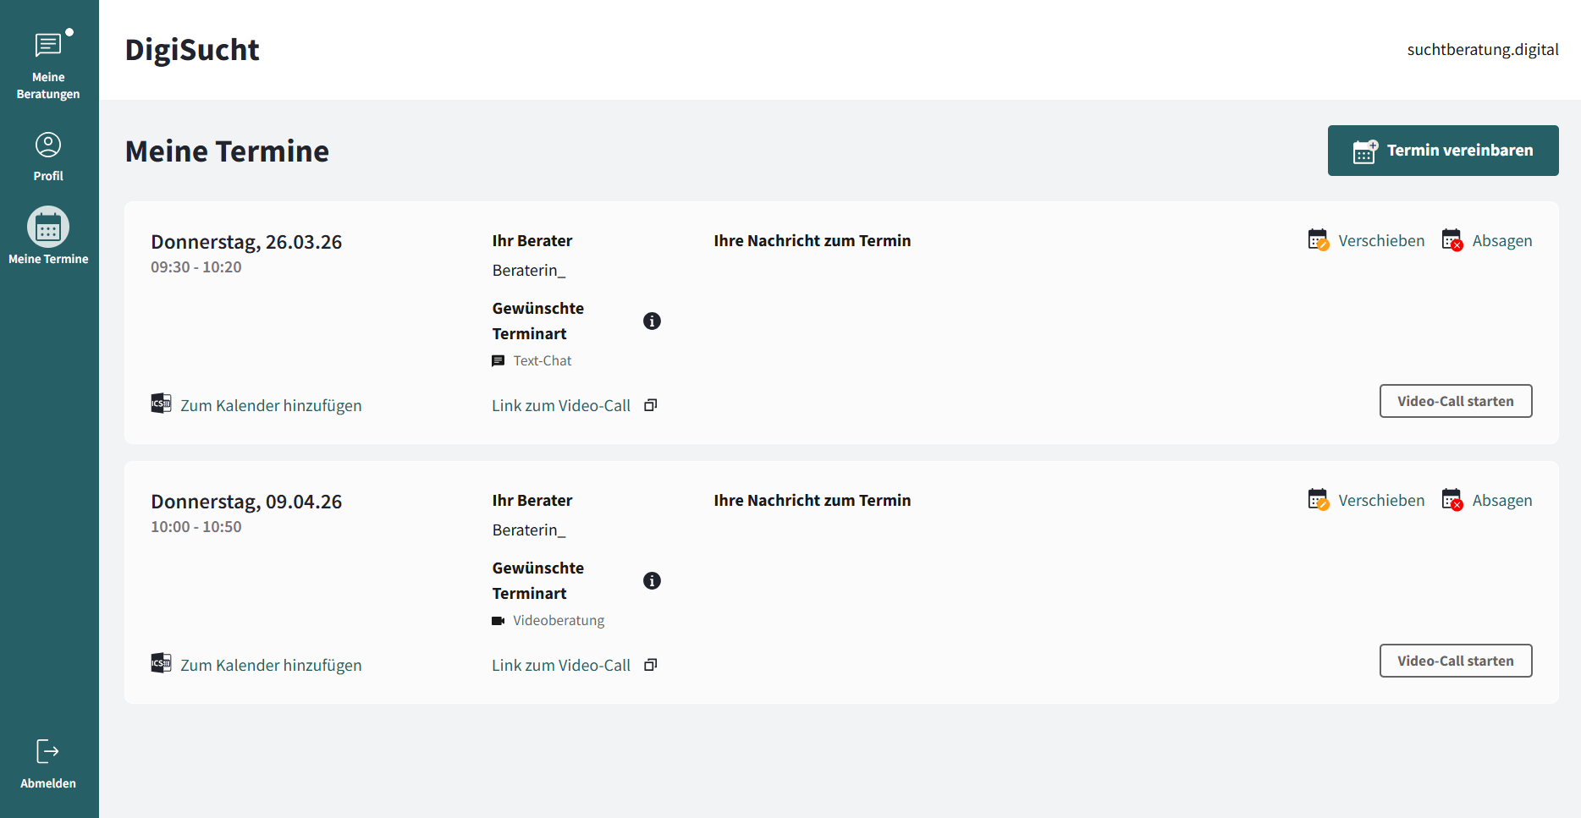Reschedule the 26.03.26 appointment via Verschieben

[1366, 241]
